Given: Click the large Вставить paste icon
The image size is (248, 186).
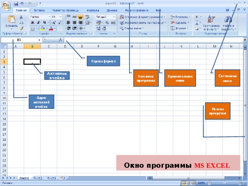Looking at the screenshot, I should (11, 19).
